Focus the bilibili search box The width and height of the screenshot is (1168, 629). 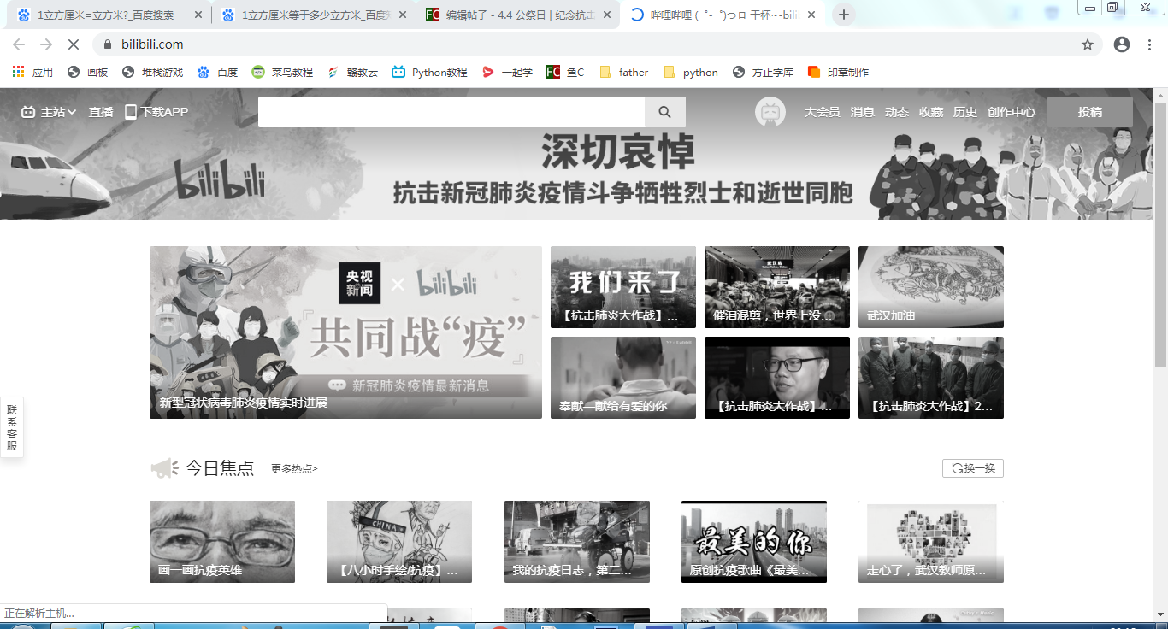pos(451,112)
